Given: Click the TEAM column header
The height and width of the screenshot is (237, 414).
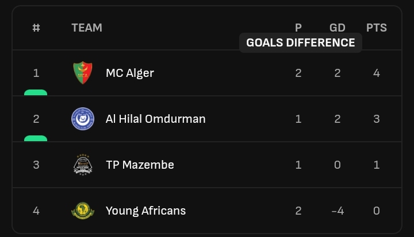Looking at the screenshot, I should [87, 28].
